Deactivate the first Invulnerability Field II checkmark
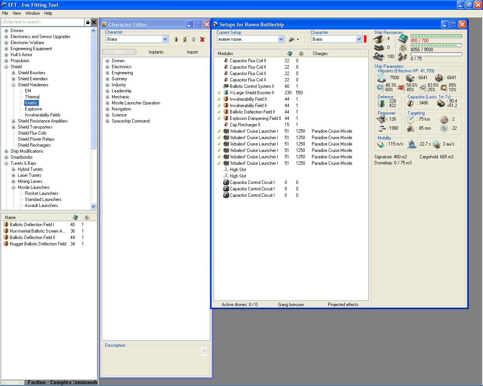 (x=219, y=99)
